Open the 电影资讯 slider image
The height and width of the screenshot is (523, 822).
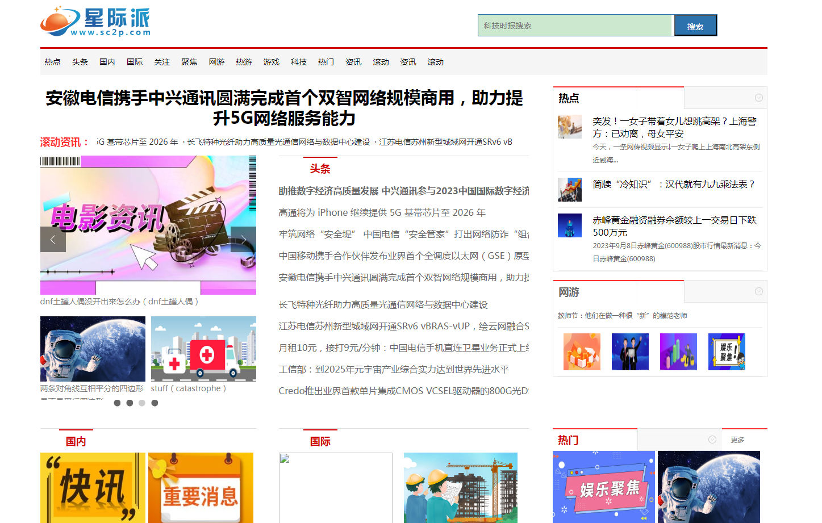coord(148,225)
